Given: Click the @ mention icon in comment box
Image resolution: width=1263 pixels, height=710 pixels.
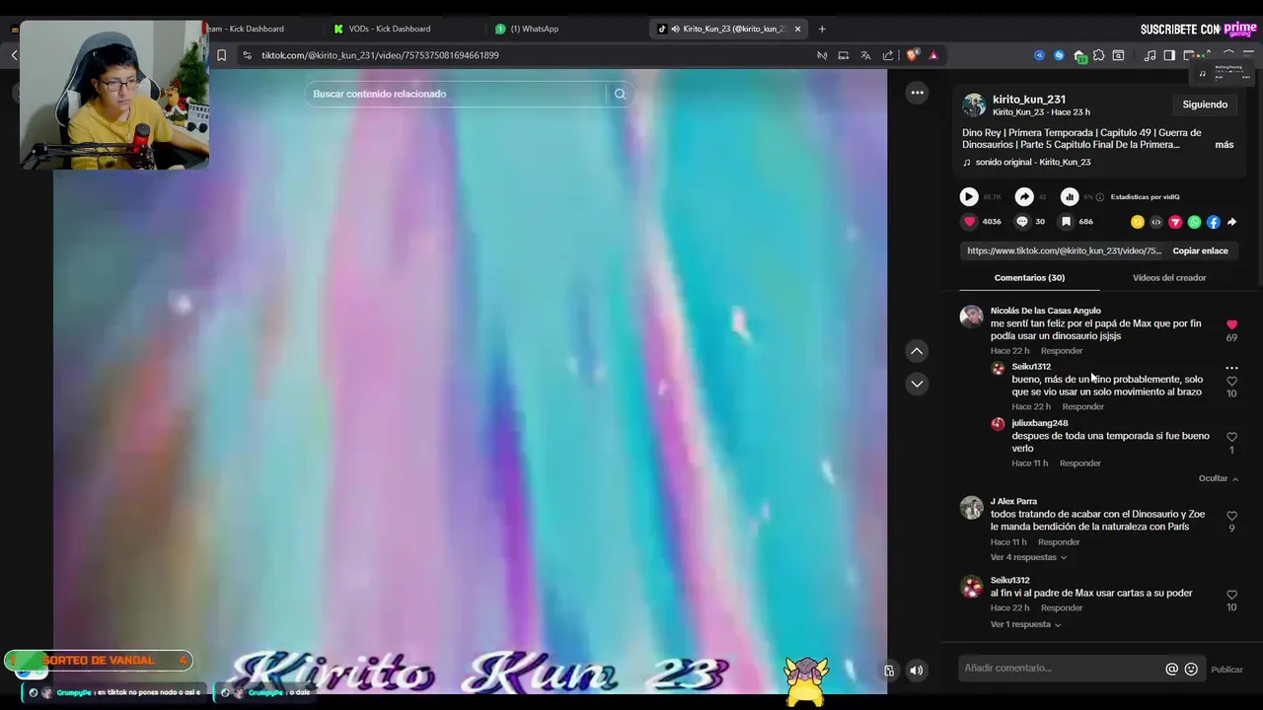Looking at the screenshot, I should pos(1171,669).
